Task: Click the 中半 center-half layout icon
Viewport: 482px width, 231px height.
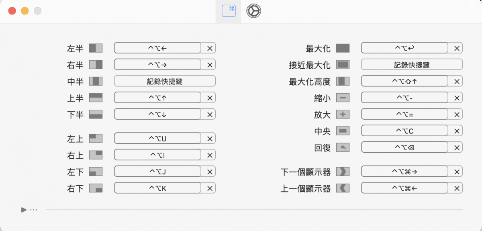Action: click(x=96, y=81)
